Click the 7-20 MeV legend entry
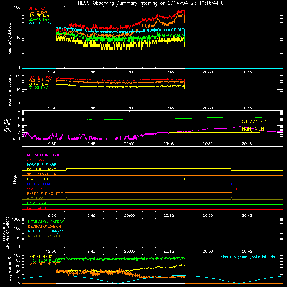This screenshot has width=287, height=287. click(x=39, y=88)
